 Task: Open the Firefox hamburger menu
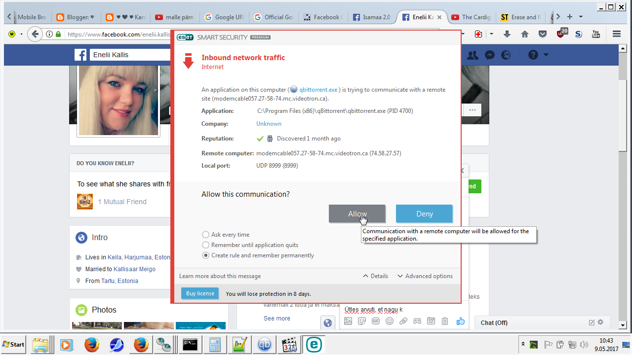point(617,34)
